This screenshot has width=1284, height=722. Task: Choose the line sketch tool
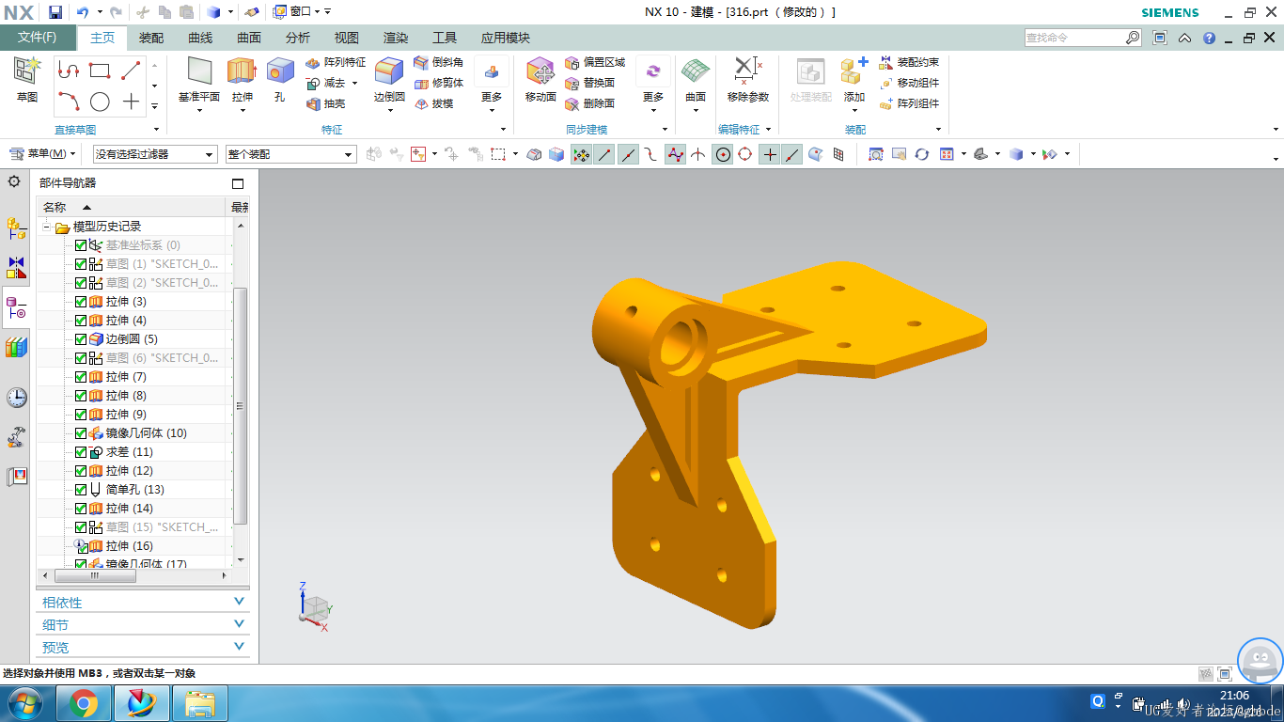pyautogui.click(x=131, y=71)
